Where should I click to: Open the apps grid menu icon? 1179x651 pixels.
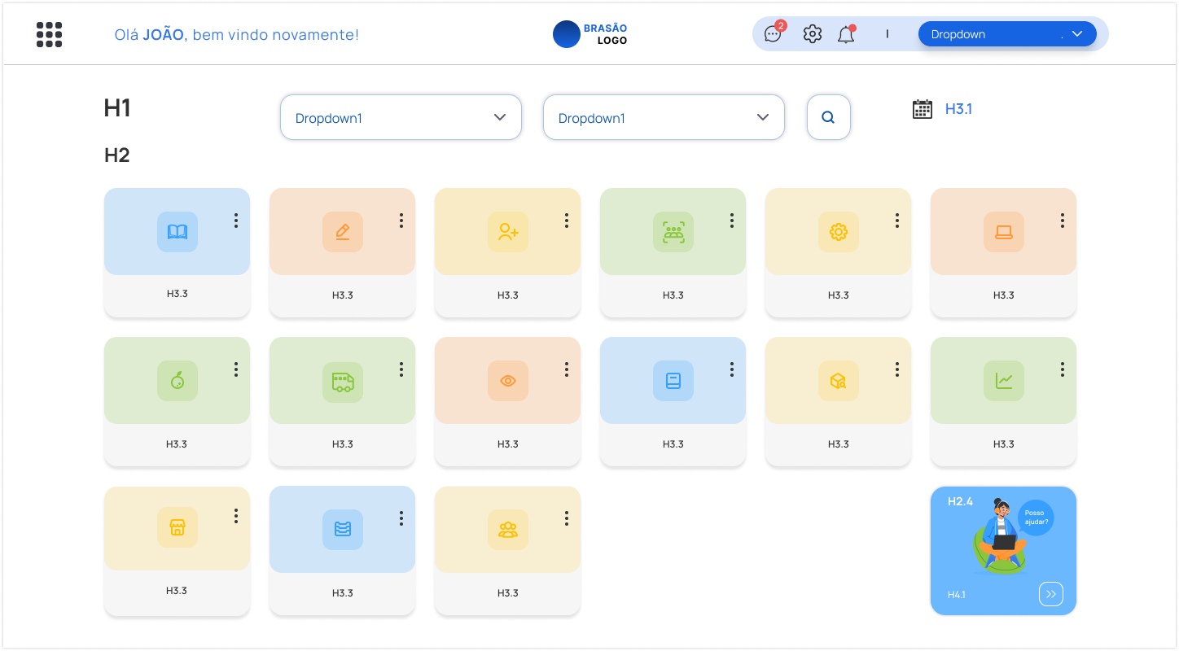(x=50, y=34)
